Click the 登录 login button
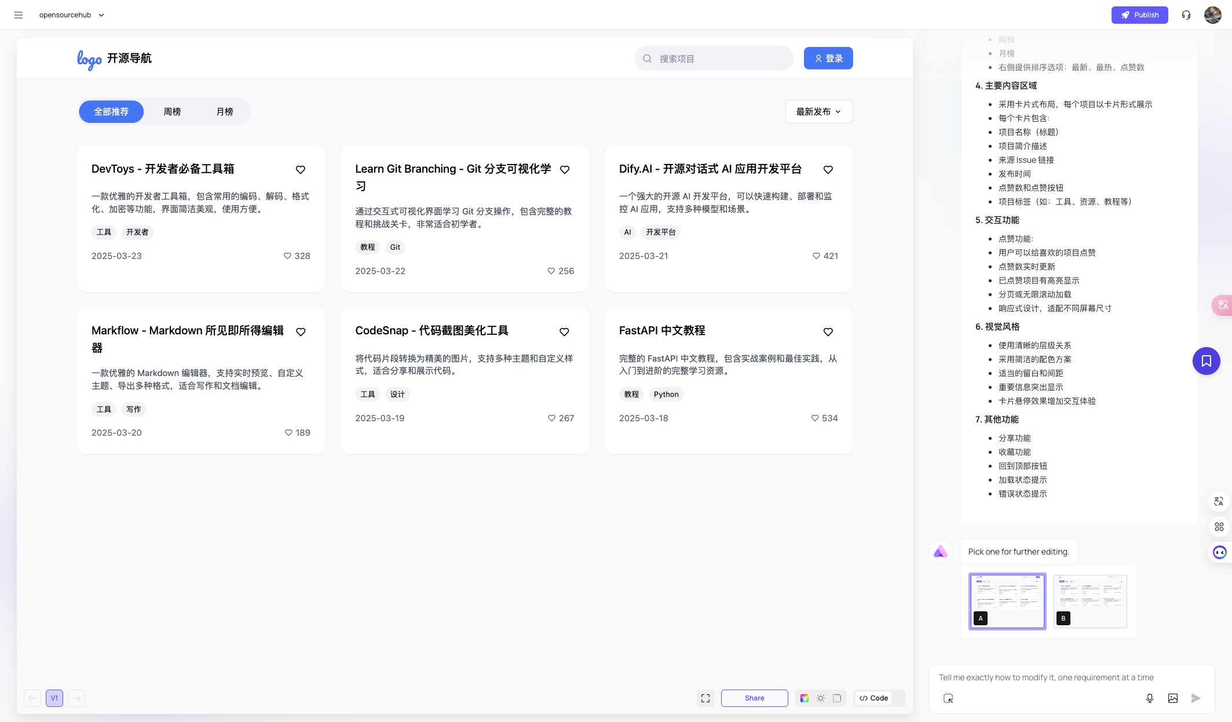Viewport: 1232px width, 722px height. point(828,59)
